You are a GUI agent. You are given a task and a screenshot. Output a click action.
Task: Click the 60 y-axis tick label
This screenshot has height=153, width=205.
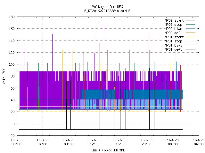click(x=12, y=88)
